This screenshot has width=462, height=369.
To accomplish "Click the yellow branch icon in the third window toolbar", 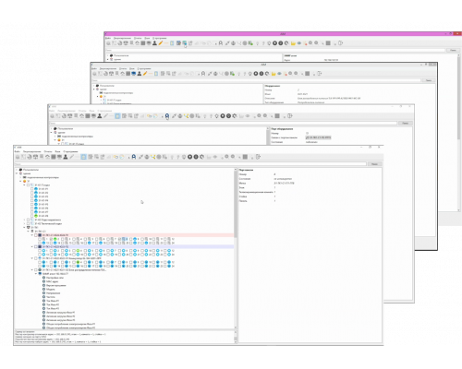I will 186,116.
